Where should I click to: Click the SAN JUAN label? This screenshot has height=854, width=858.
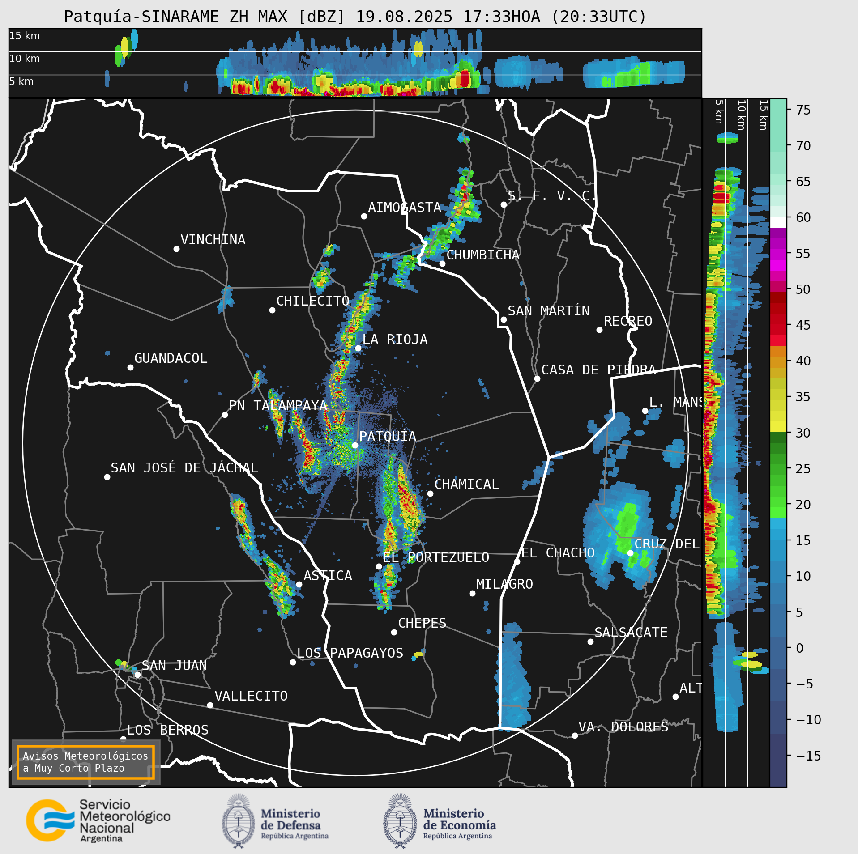pyautogui.click(x=175, y=665)
